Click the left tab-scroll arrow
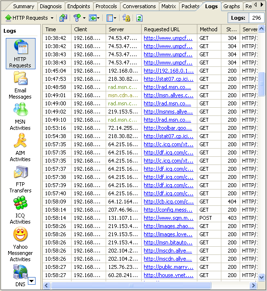 [x=255, y=4]
